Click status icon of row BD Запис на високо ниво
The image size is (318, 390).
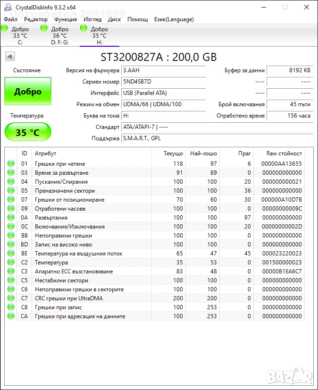click(x=11, y=244)
